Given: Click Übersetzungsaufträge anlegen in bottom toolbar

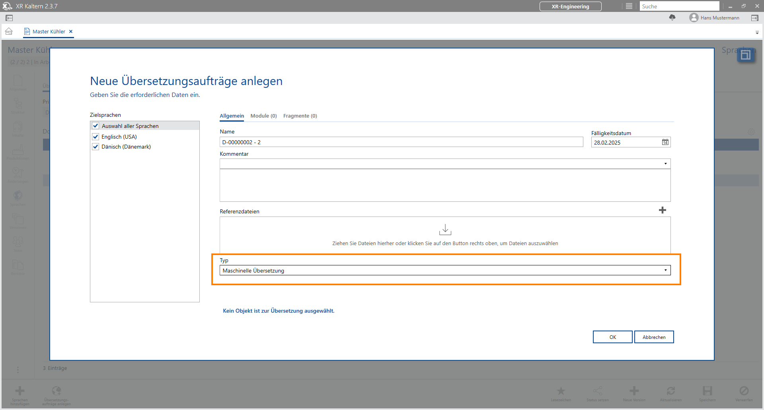Looking at the screenshot, I should click(x=57, y=396).
